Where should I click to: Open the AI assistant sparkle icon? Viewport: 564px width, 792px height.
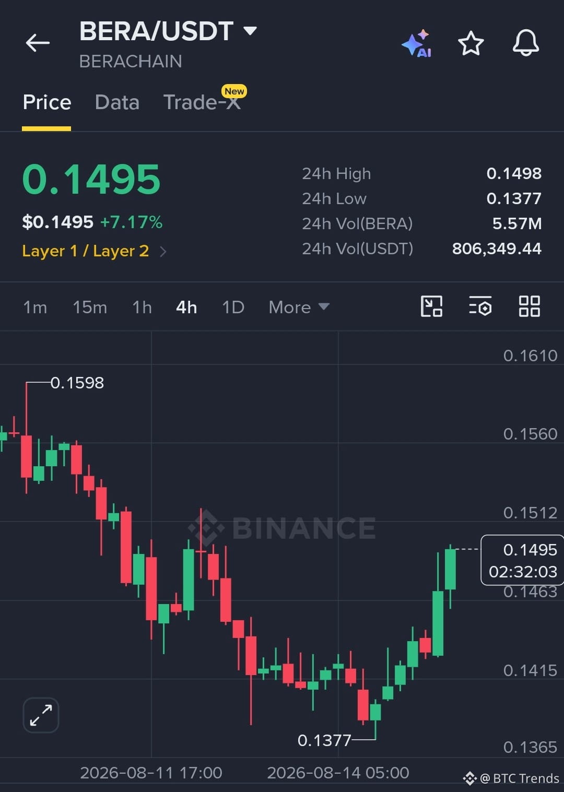click(x=417, y=43)
